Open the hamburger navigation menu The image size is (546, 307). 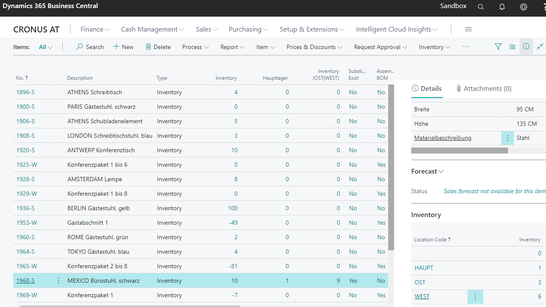(468, 29)
